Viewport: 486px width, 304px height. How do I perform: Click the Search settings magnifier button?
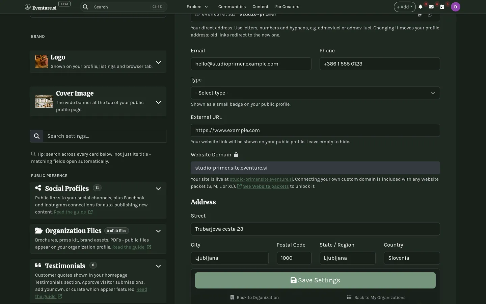[x=36, y=136]
